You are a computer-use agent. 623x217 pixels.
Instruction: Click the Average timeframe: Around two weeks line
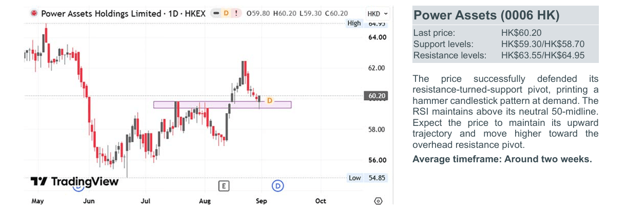click(502, 159)
